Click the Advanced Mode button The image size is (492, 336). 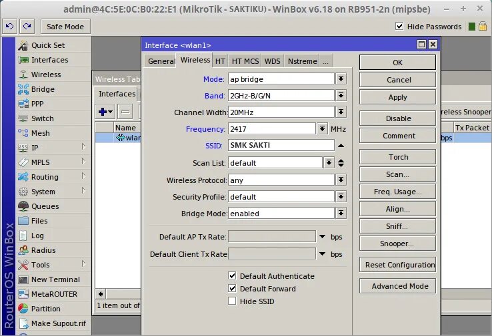click(x=397, y=286)
